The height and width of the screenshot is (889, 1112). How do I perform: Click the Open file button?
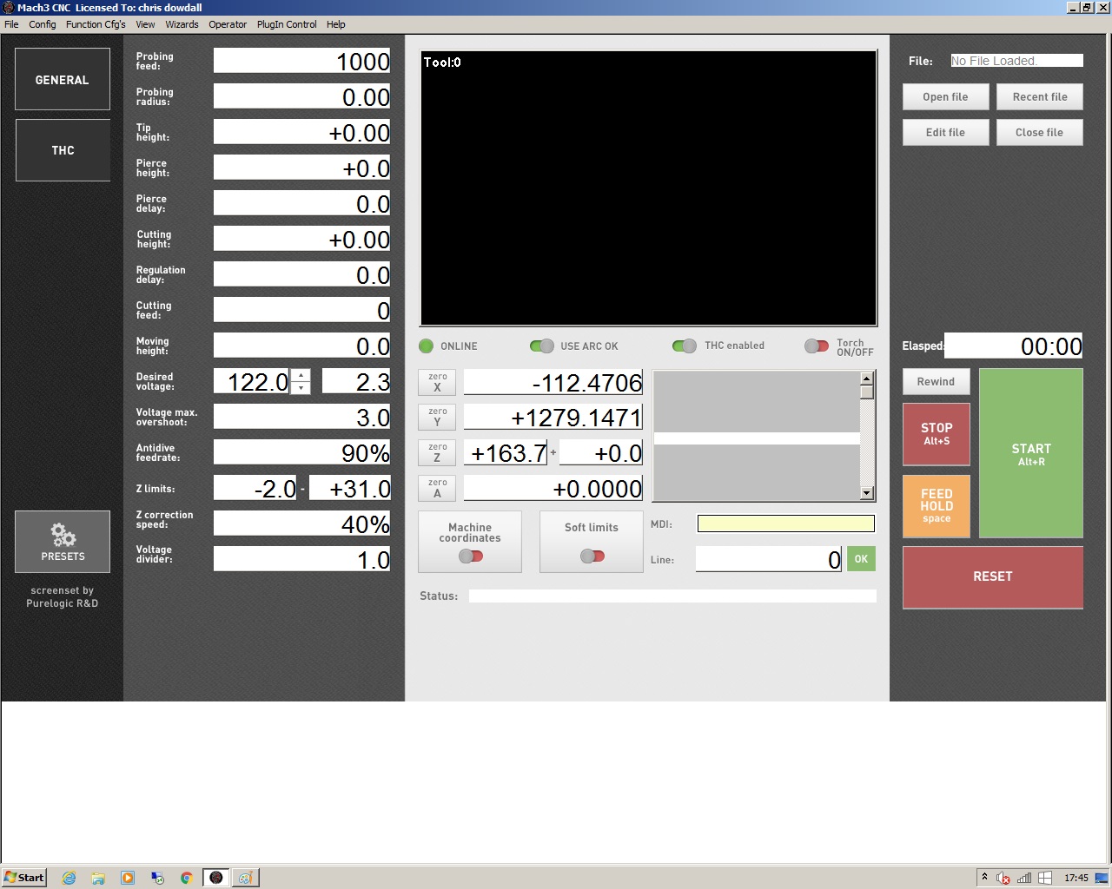pos(945,97)
